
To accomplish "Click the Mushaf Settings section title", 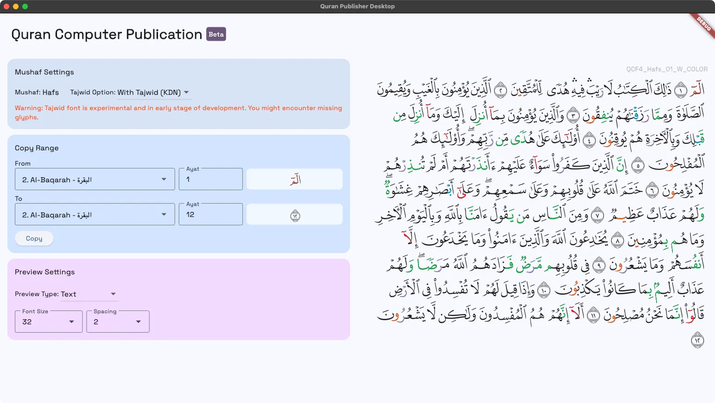I will point(44,72).
